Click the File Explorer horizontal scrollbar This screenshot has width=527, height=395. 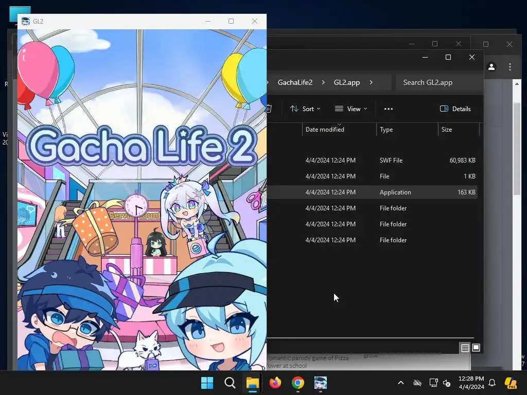pyautogui.click(x=371, y=337)
